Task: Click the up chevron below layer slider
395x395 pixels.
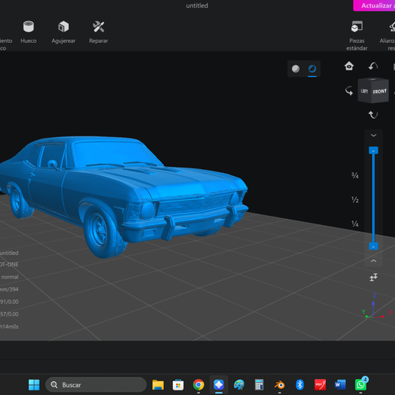Action: point(374,261)
